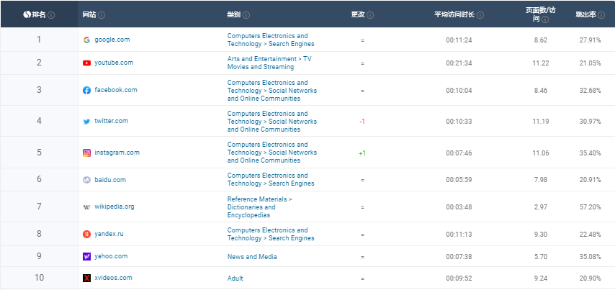Screen dimensions: 615x290
Task: Click the Yahoo purple logo icon
Action: click(86, 256)
